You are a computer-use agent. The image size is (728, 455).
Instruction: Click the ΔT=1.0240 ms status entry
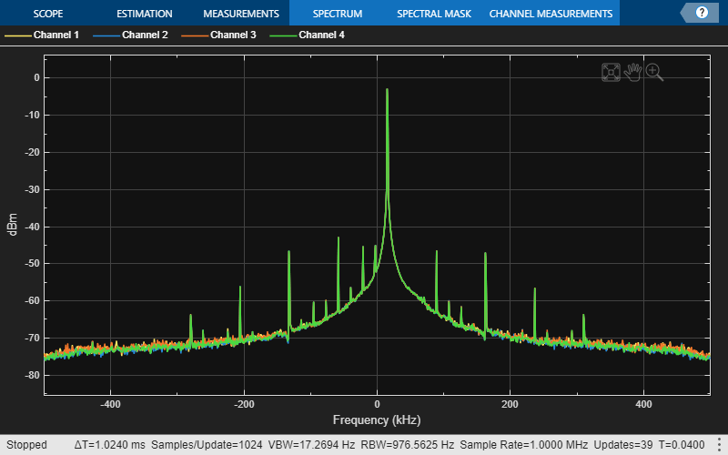[109, 444]
